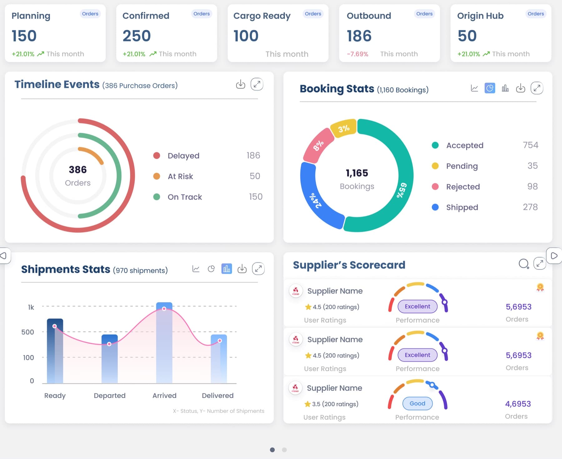The width and height of the screenshot is (562, 459).
Task: Download the Booking Stats chart
Action: tap(520, 88)
